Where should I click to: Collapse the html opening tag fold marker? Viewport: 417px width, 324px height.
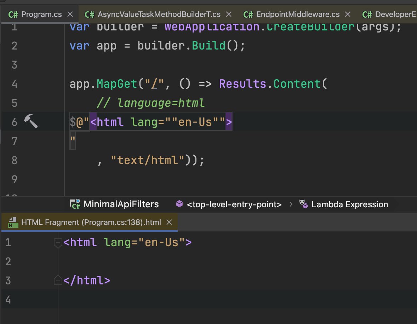[58, 243]
